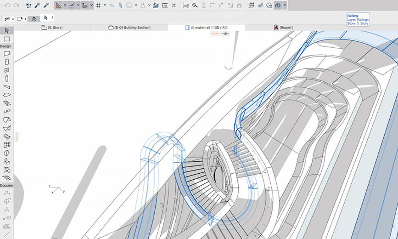The height and width of the screenshot is (239, 398).
Task: Click the Undo button
Action: coord(7,6)
